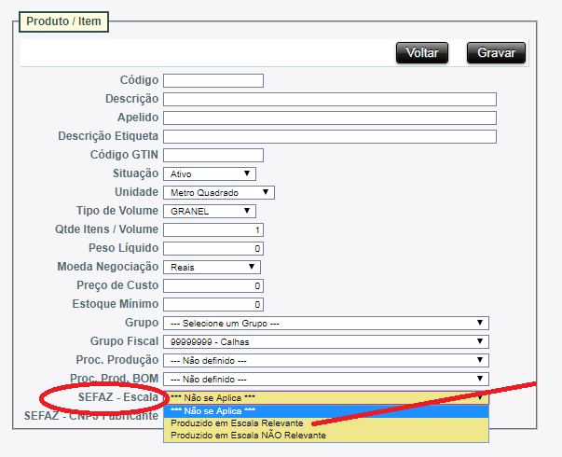Open the Moeda Negociação dropdown Reais
562x457 pixels.
coord(212,267)
